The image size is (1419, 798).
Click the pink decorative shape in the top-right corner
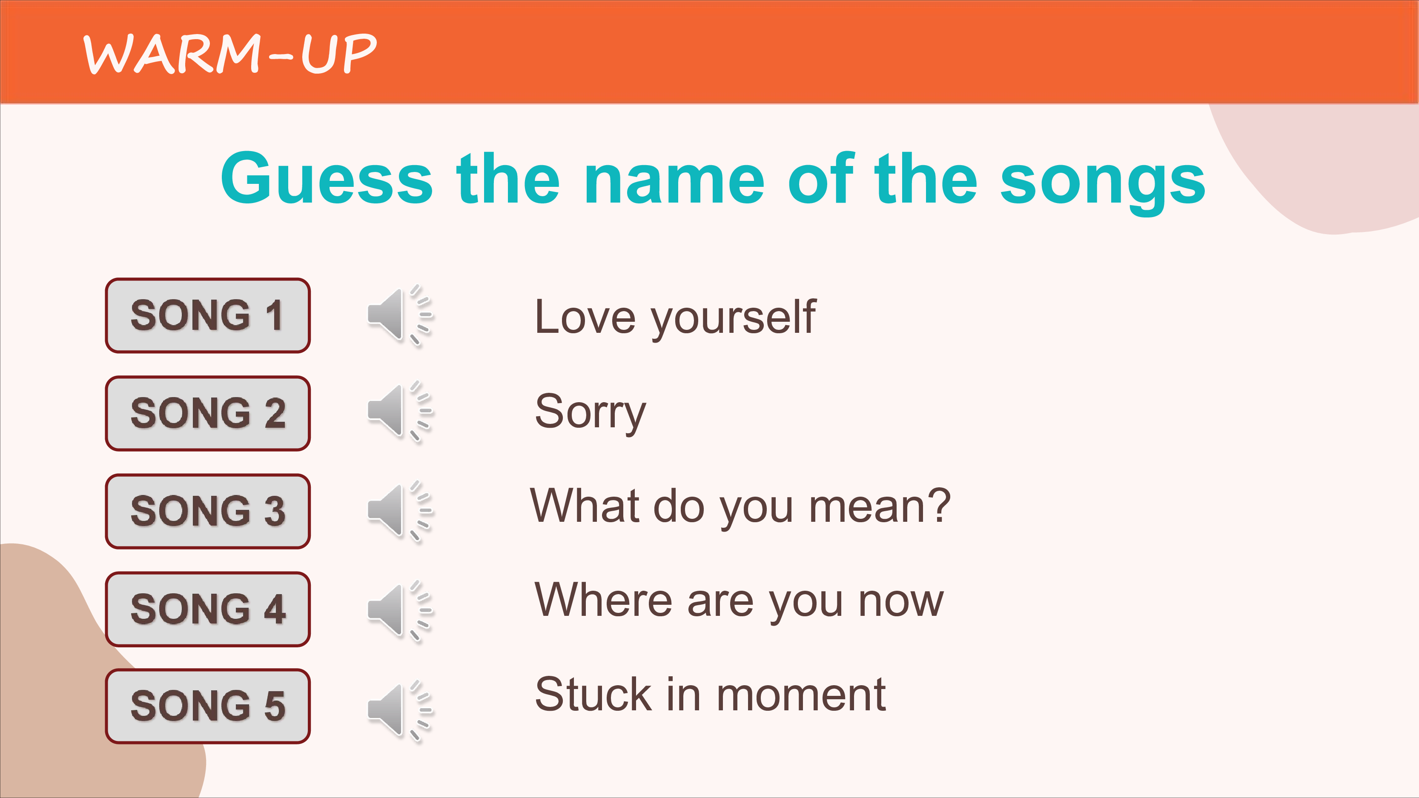tap(1333, 165)
